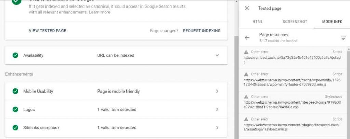Open the Learn more link
Screen dimensions: 350x139
99,12
